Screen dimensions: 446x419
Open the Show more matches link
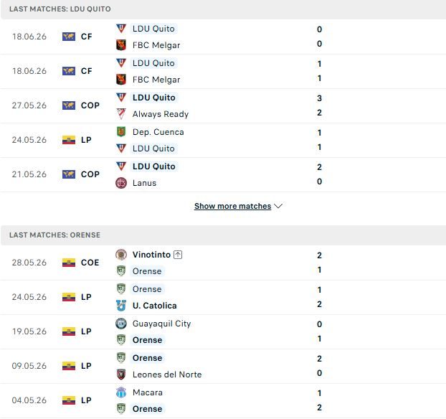tap(232, 206)
